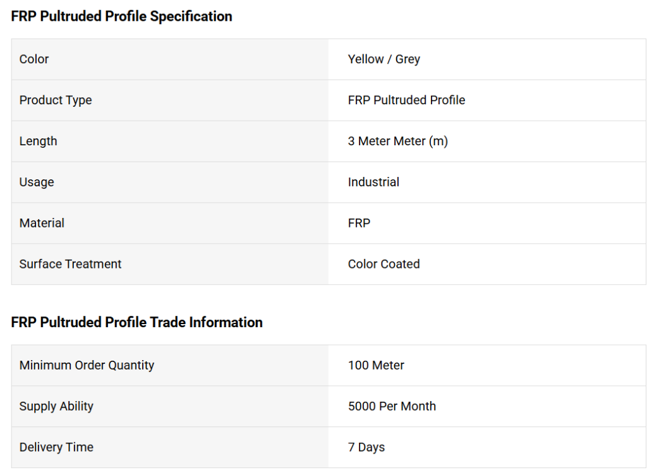The height and width of the screenshot is (470, 647).
Task: Click the Surface Treatment row label
Action: tap(70, 264)
